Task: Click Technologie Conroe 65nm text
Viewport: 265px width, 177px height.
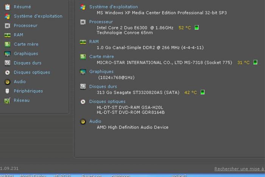Action: click(125, 33)
